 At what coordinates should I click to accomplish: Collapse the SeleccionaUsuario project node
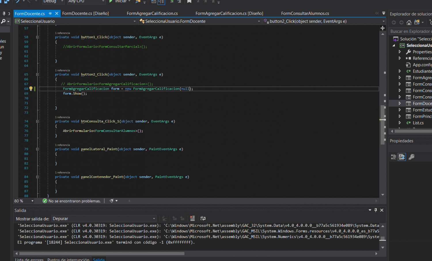[394, 46]
